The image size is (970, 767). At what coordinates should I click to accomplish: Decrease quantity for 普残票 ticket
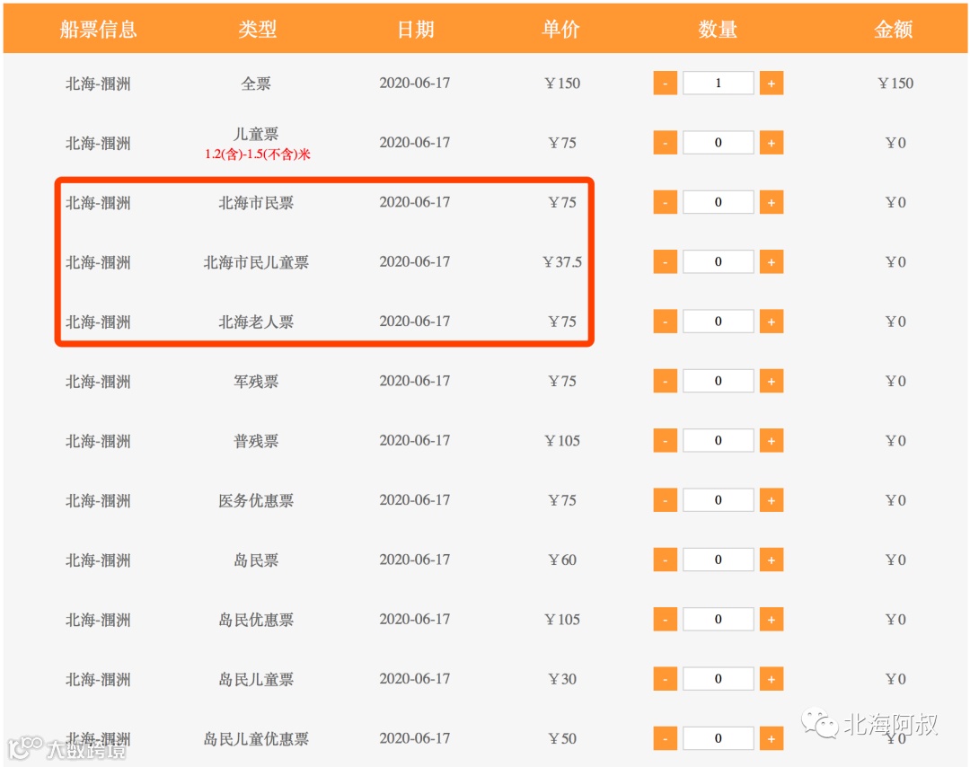tap(665, 440)
